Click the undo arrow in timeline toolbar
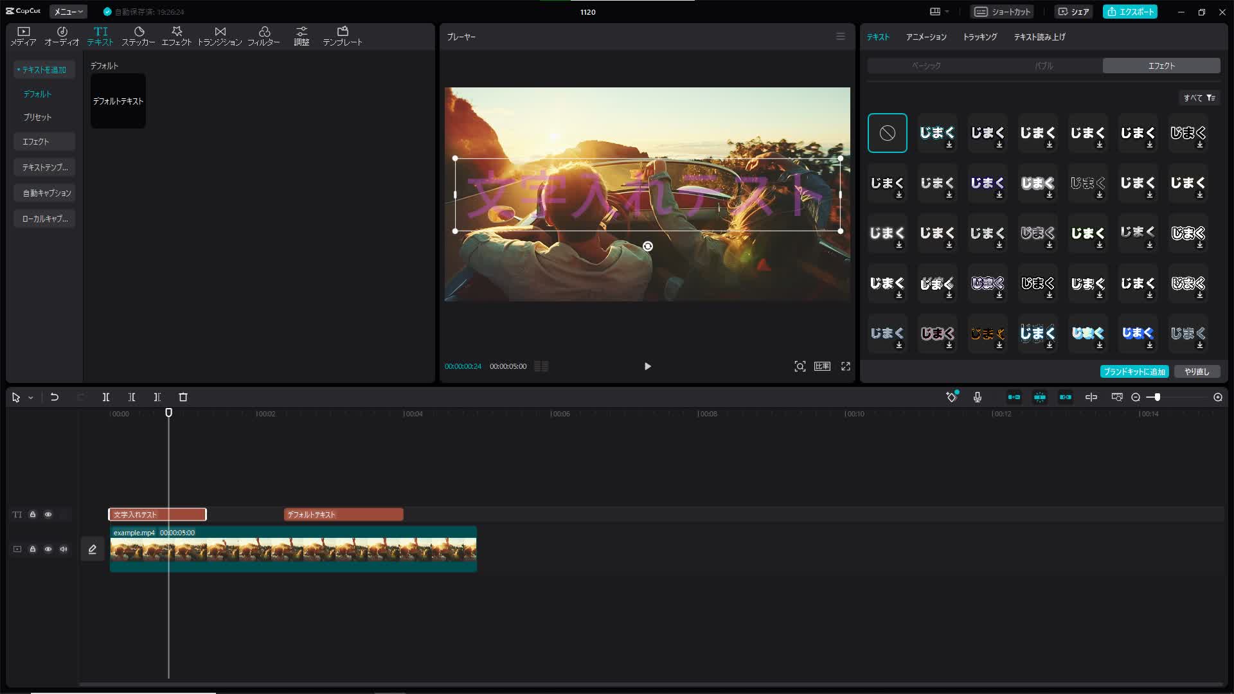 coord(55,397)
